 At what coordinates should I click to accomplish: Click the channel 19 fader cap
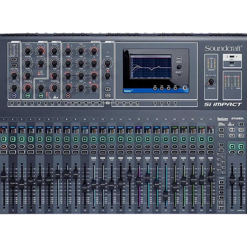tap(165, 196)
